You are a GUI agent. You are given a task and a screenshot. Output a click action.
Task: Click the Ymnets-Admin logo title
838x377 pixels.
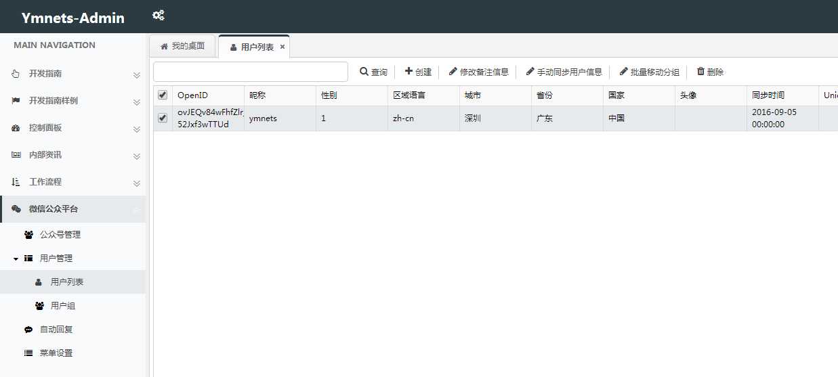pyautogui.click(x=73, y=18)
